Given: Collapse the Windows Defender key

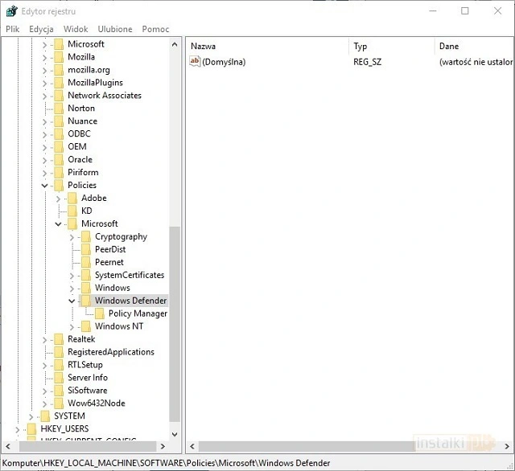Looking at the screenshot, I should 72,301.
